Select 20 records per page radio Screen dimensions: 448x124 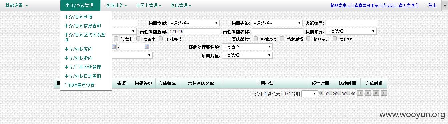pos(330,93)
